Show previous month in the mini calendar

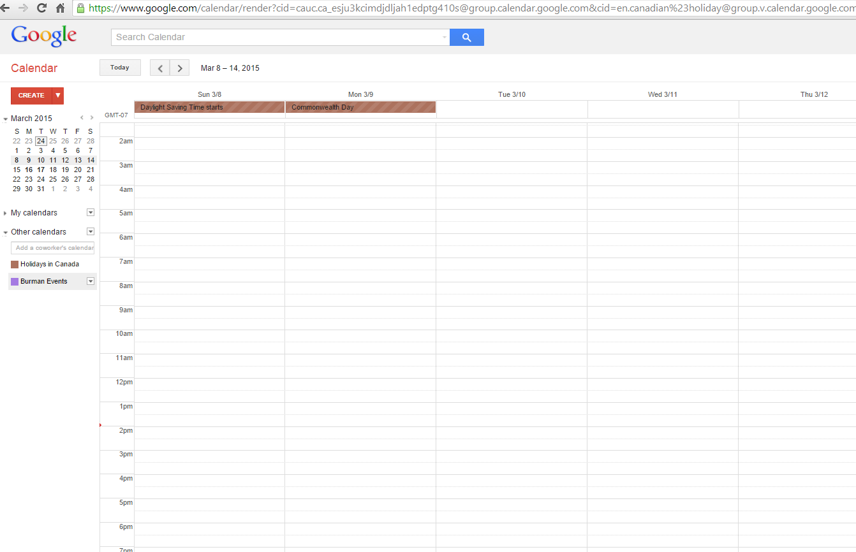82,118
